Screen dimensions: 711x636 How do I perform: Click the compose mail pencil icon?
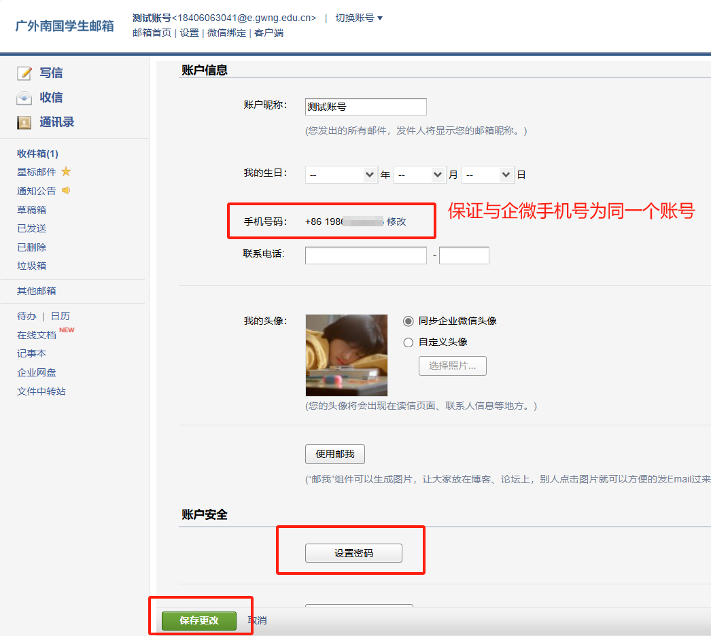(24, 73)
